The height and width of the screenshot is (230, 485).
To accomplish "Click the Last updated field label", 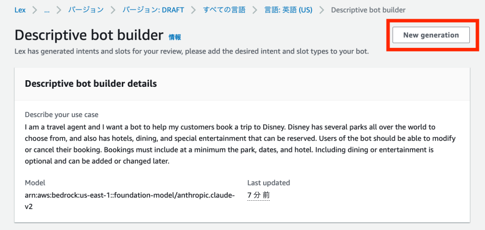I will [x=268, y=183].
